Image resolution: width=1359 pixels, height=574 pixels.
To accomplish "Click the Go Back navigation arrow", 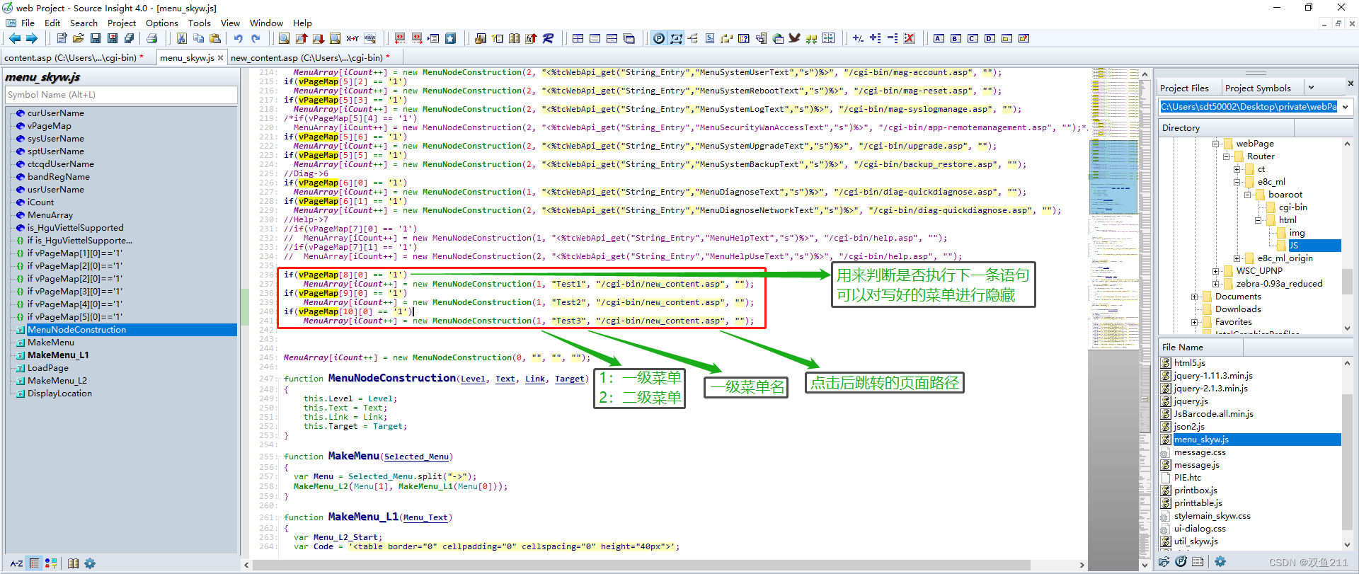I will click(14, 38).
